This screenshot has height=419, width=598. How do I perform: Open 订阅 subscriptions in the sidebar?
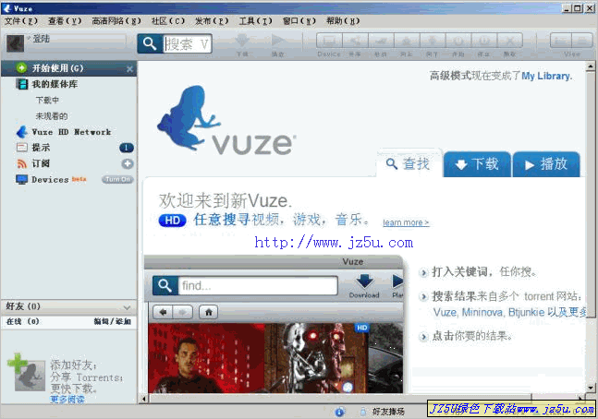[x=41, y=163]
